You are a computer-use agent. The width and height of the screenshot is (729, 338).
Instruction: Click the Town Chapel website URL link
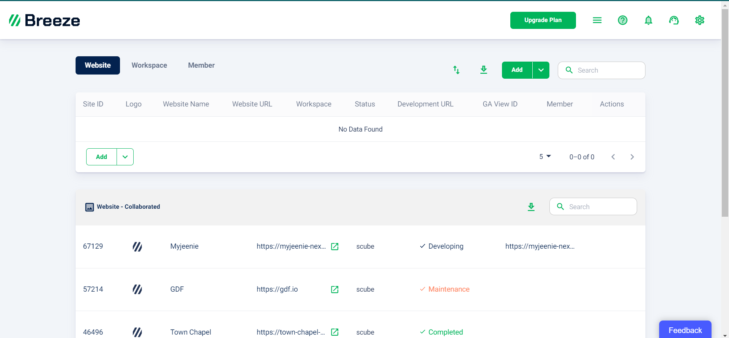[x=291, y=332]
